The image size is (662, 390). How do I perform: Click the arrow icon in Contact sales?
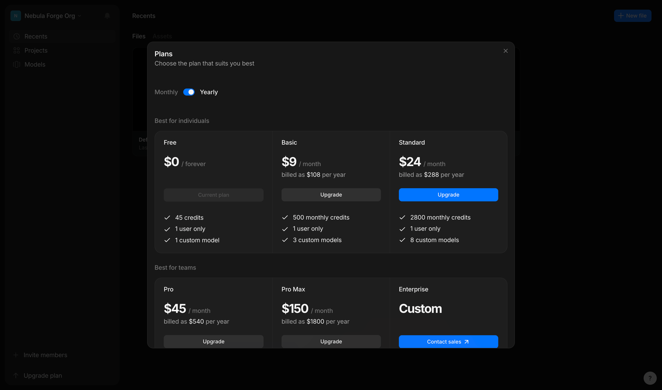466,342
